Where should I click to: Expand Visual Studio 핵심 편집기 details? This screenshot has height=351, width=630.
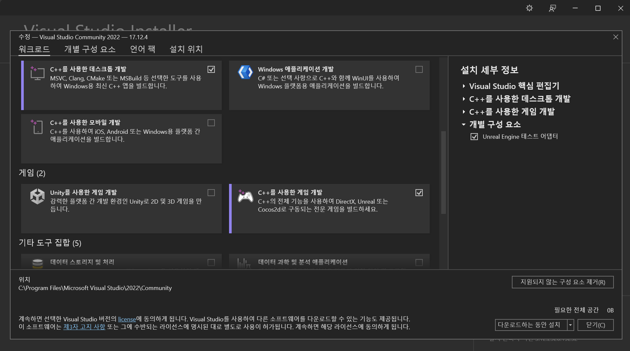pyautogui.click(x=464, y=86)
